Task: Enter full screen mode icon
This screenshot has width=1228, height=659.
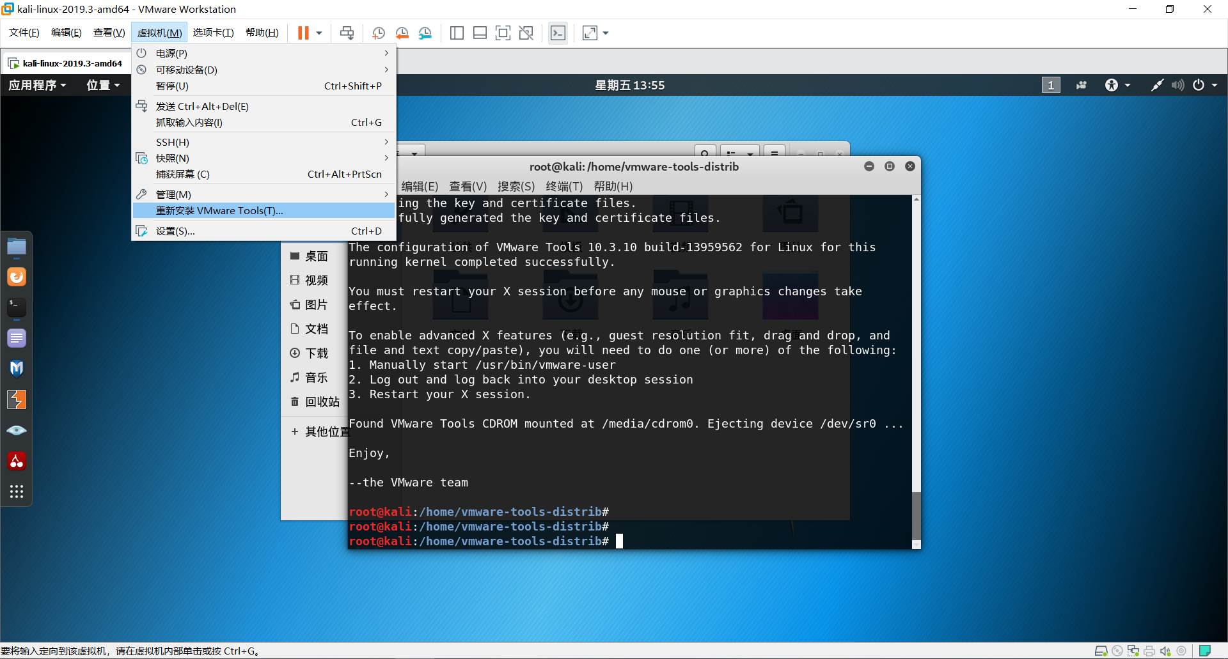Action: 503,33
